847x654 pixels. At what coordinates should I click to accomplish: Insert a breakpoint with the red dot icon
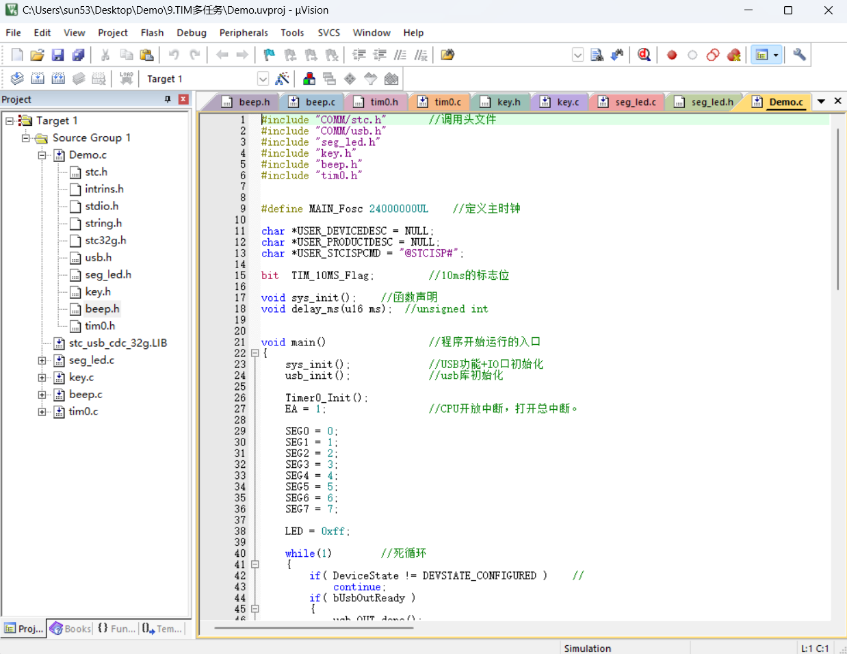(672, 55)
